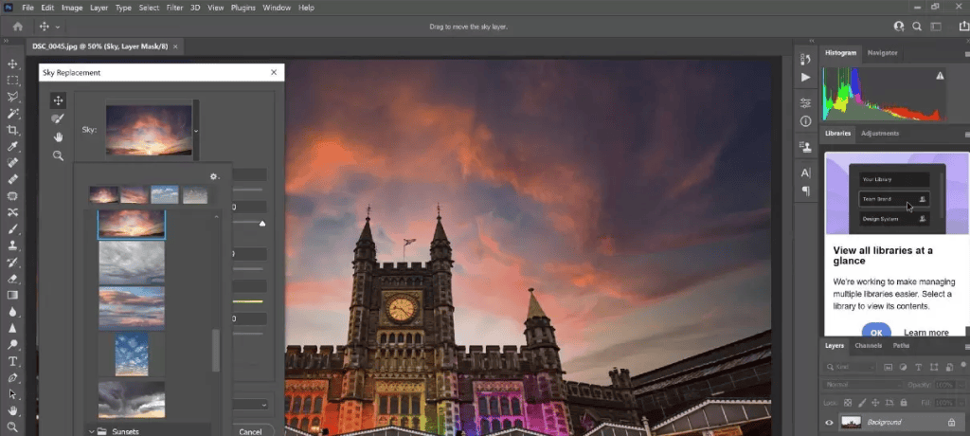Click the histogram cache warning triangle
970x436 pixels.
(940, 75)
